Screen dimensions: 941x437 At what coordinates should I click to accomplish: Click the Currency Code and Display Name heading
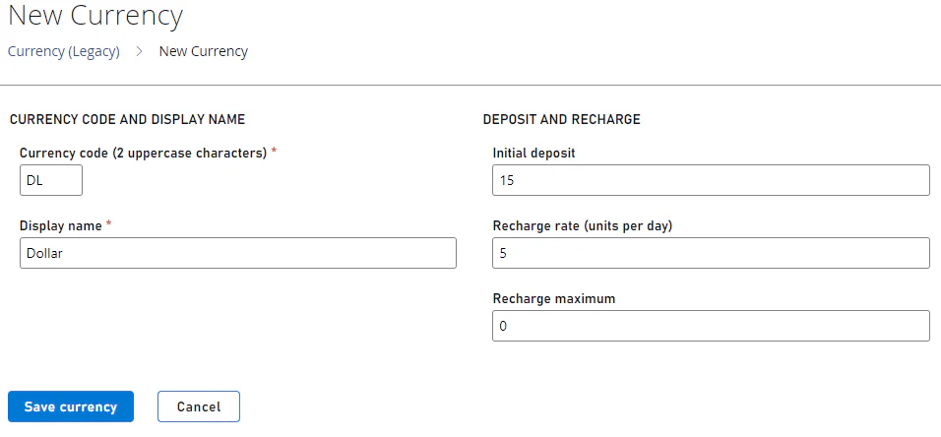127,119
